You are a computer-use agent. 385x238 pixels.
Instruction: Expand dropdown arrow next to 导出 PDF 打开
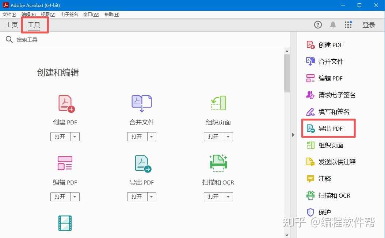pos(152,197)
